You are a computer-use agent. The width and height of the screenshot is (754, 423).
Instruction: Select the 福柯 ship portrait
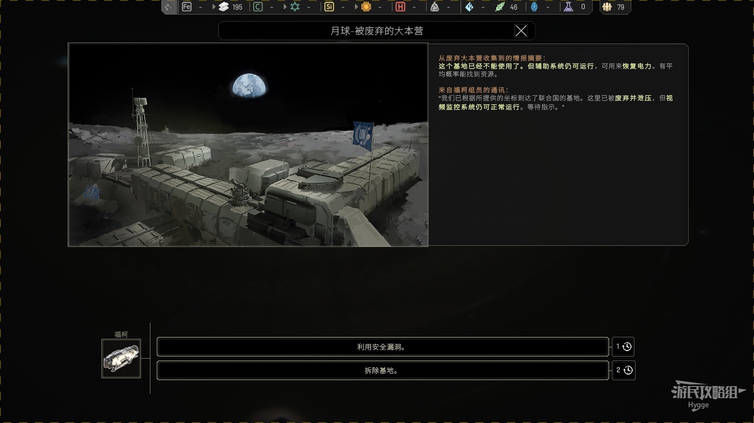coord(121,359)
